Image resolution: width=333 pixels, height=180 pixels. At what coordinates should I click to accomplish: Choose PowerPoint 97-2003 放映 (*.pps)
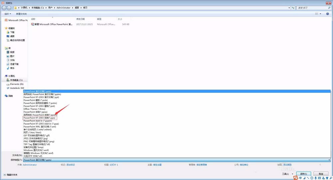tap(177, 118)
